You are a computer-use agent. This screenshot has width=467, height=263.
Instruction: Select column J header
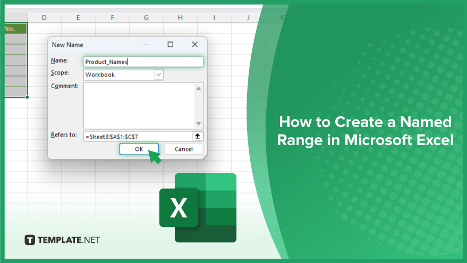(248, 18)
